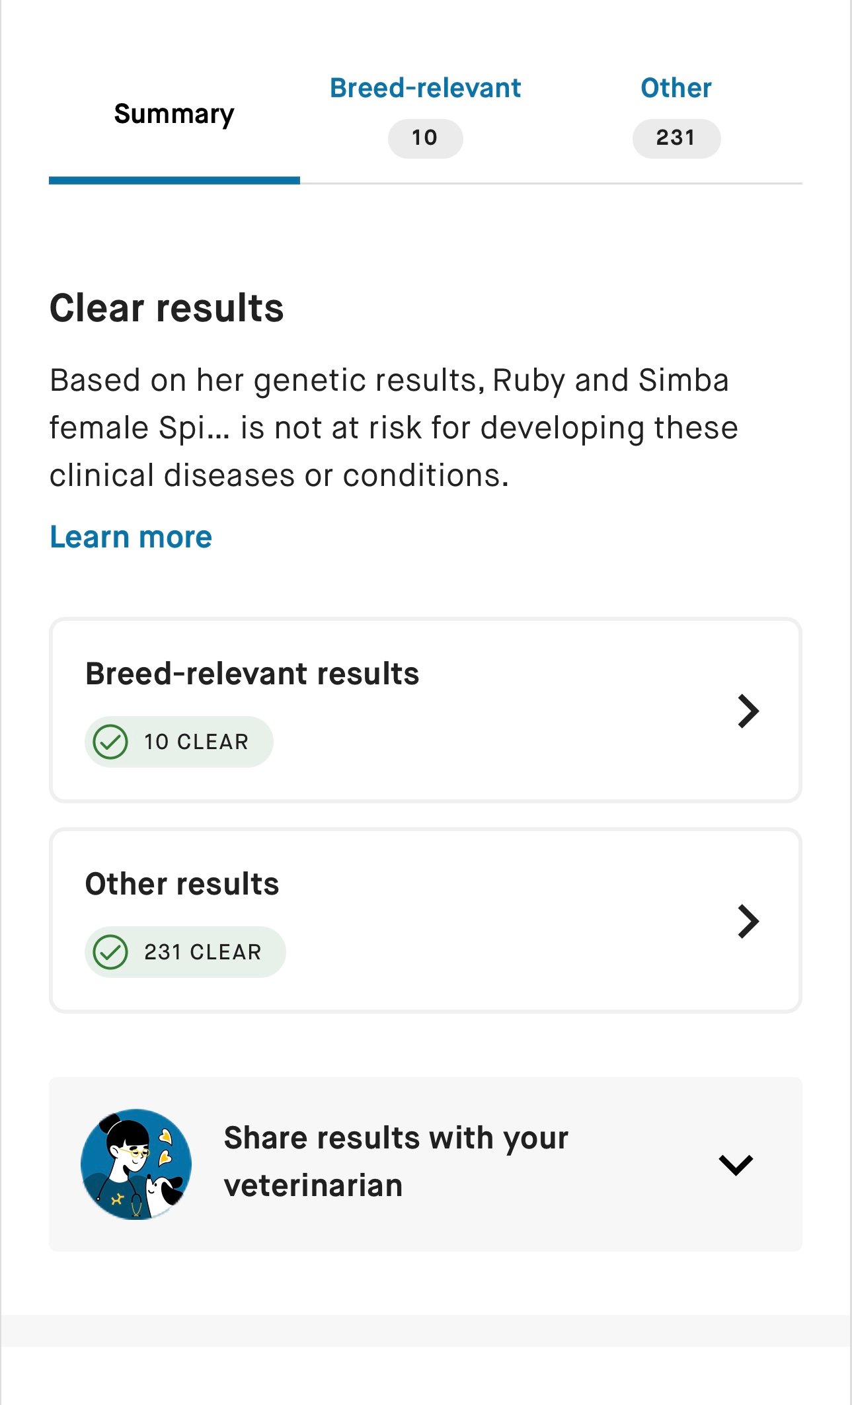The width and height of the screenshot is (852, 1405).
Task: Select the 231 CLEAR status label
Action: click(x=203, y=952)
